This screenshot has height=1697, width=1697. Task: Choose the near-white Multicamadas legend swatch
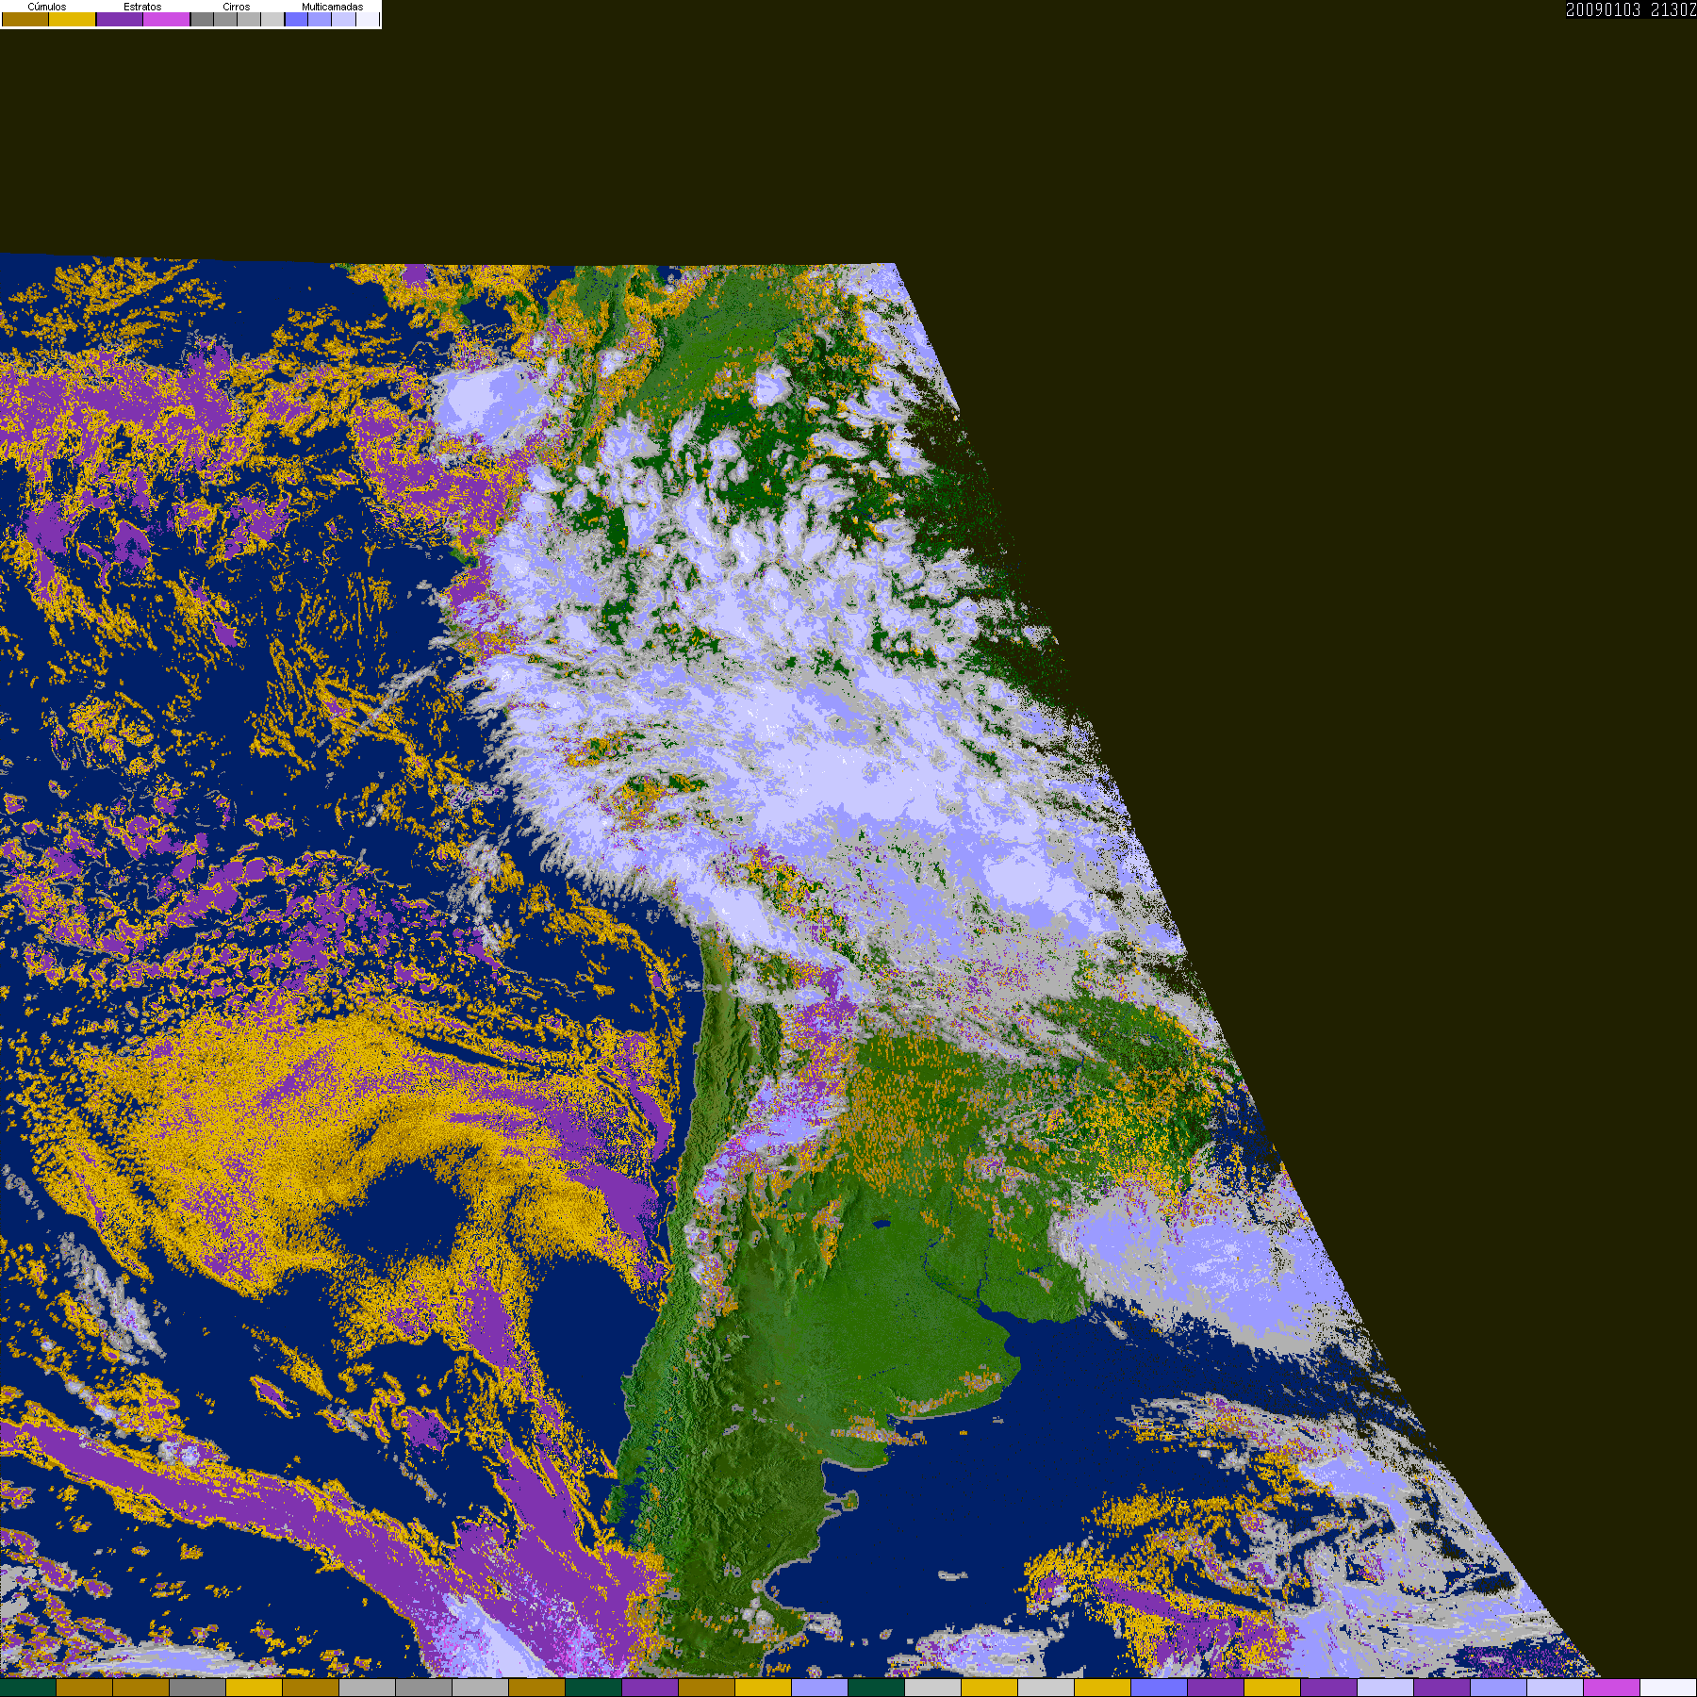click(368, 19)
